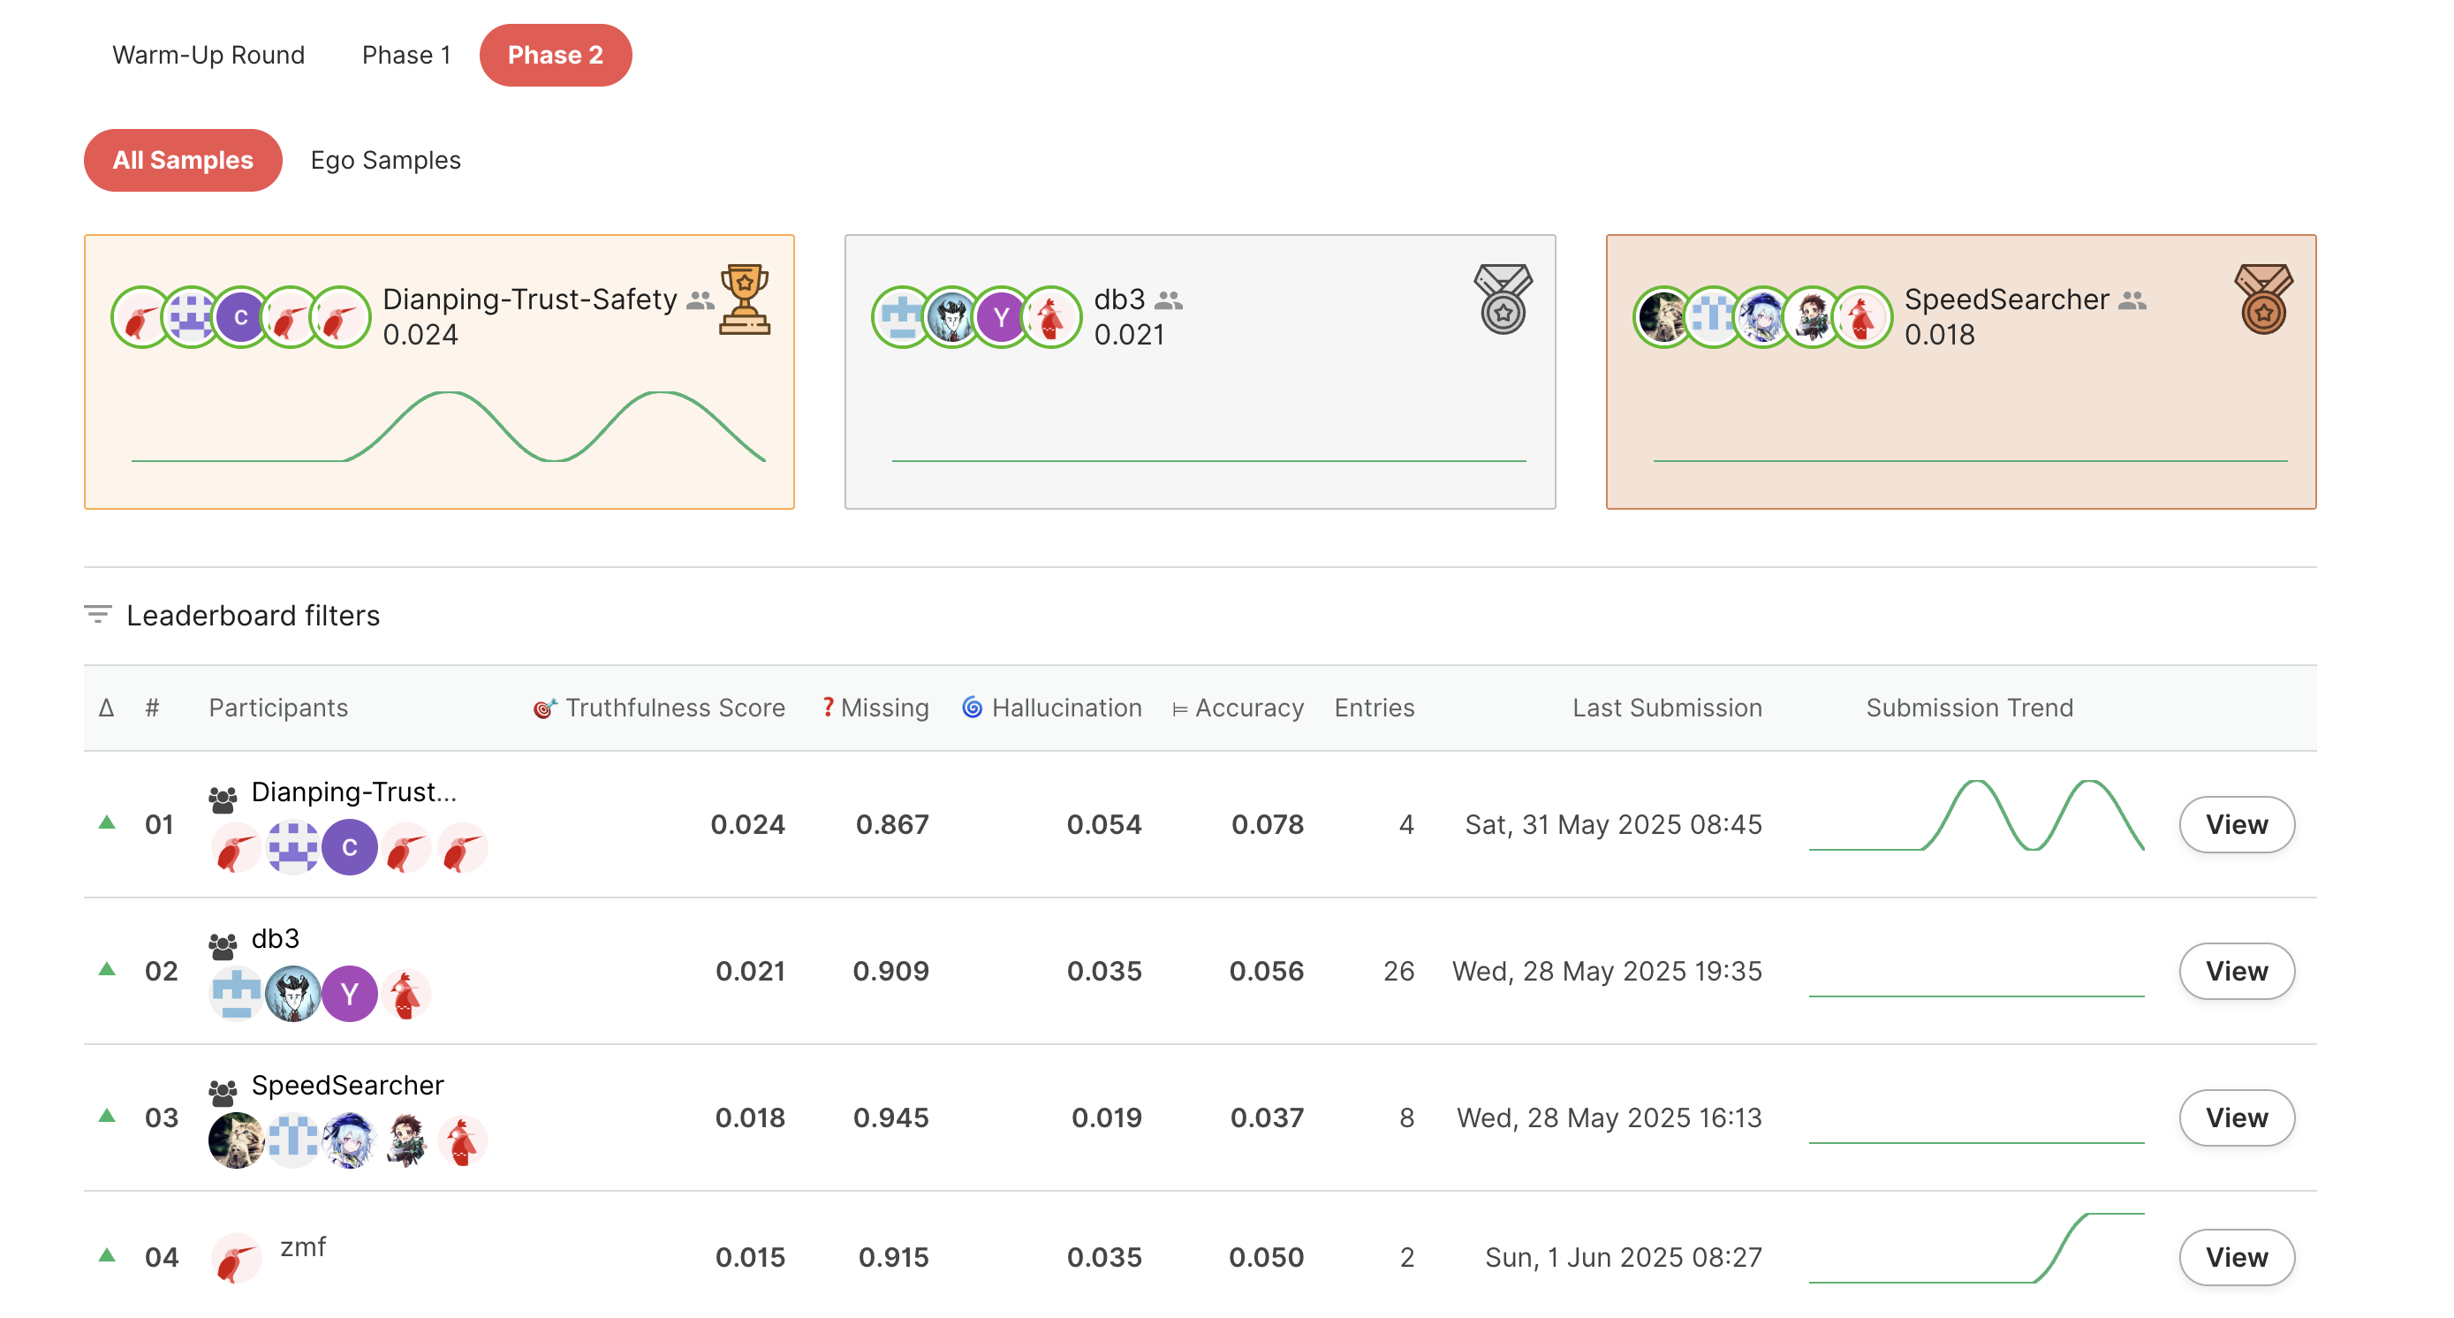Open the Warm-Up Round tab
Screen dimensions: 2454x1318
point(208,56)
